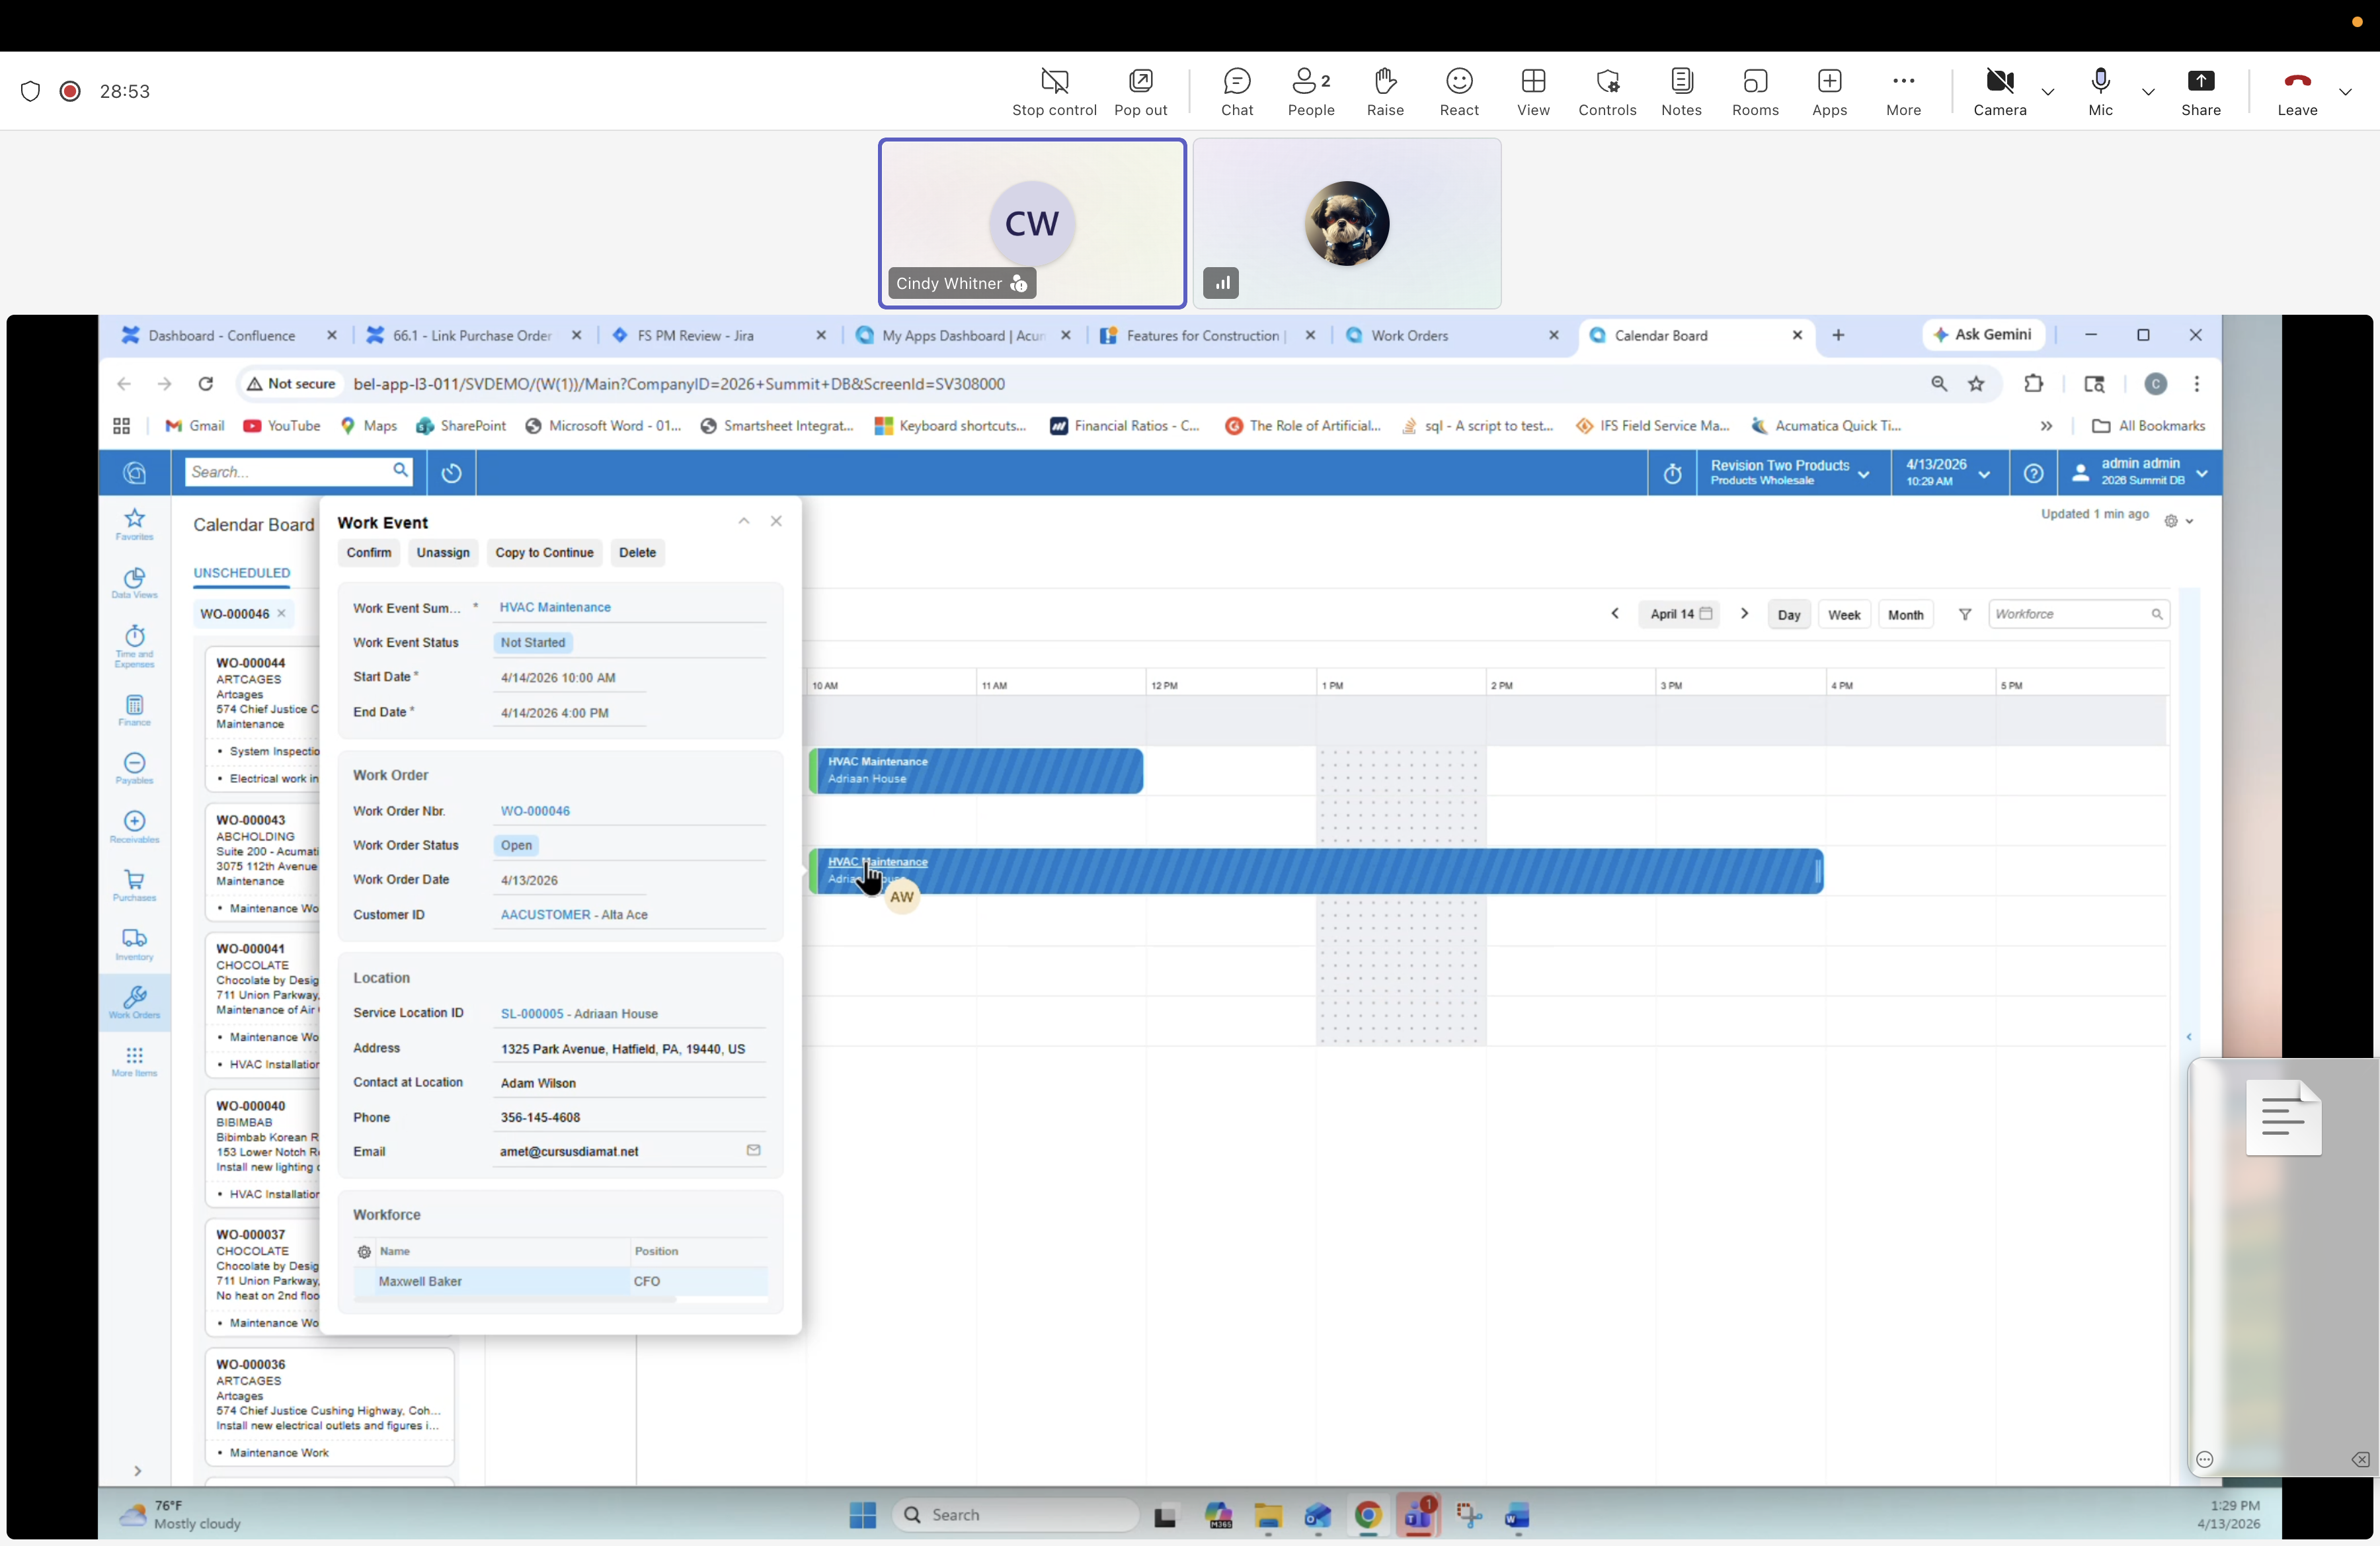Turn off the camera in Teams
This screenshot has width=2380, height=1546.
click(1999, 91)
